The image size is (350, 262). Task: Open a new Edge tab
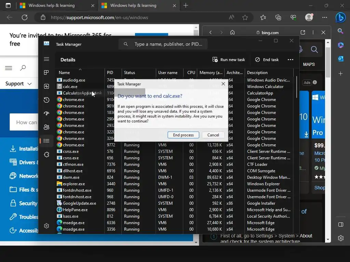186,5
